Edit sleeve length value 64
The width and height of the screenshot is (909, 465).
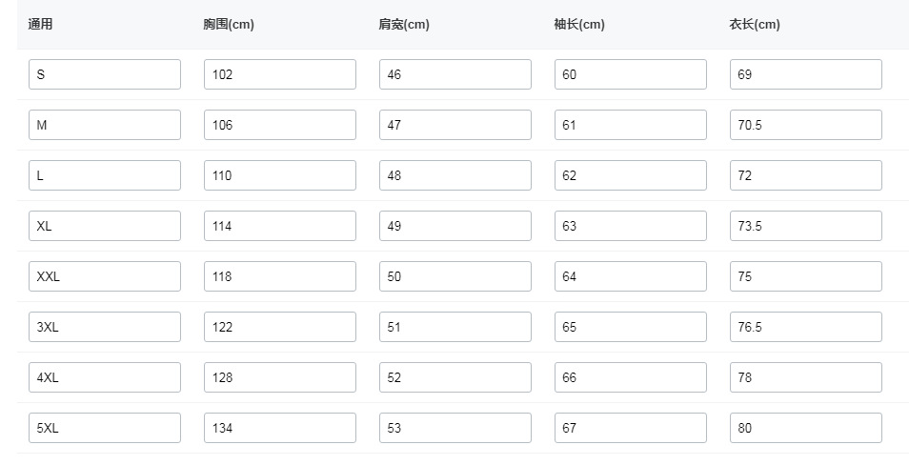click(x=631, y=276)
